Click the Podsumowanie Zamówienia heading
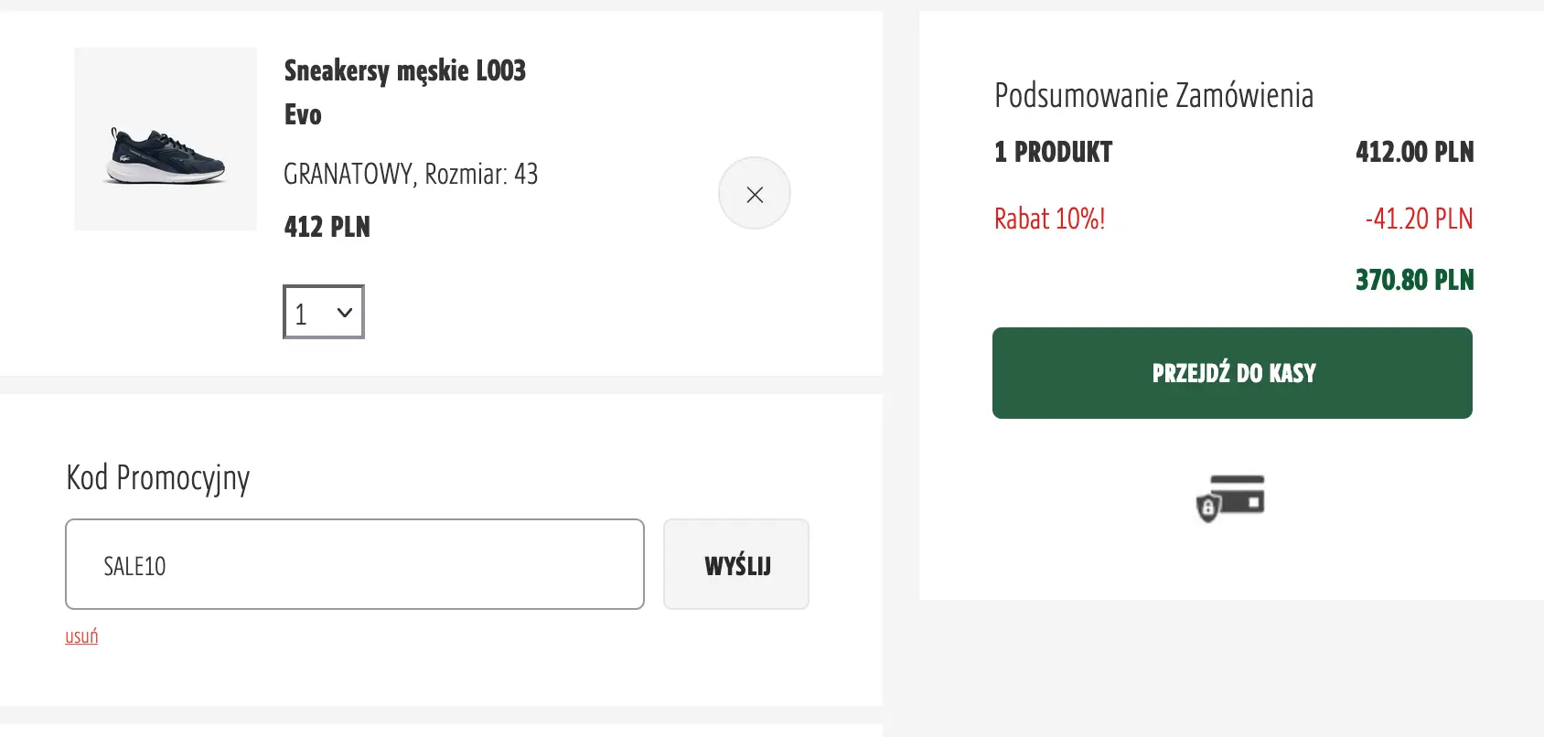1544x737 pixels. point(1153,95)
